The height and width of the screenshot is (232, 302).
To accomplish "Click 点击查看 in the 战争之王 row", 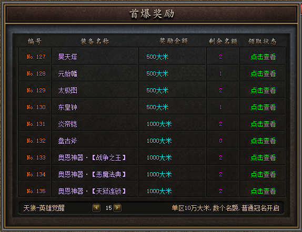I will 263,157.
